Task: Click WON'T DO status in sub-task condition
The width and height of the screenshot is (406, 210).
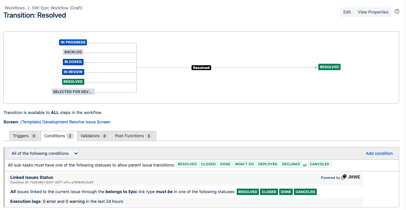Action: (x=245, y=164)
